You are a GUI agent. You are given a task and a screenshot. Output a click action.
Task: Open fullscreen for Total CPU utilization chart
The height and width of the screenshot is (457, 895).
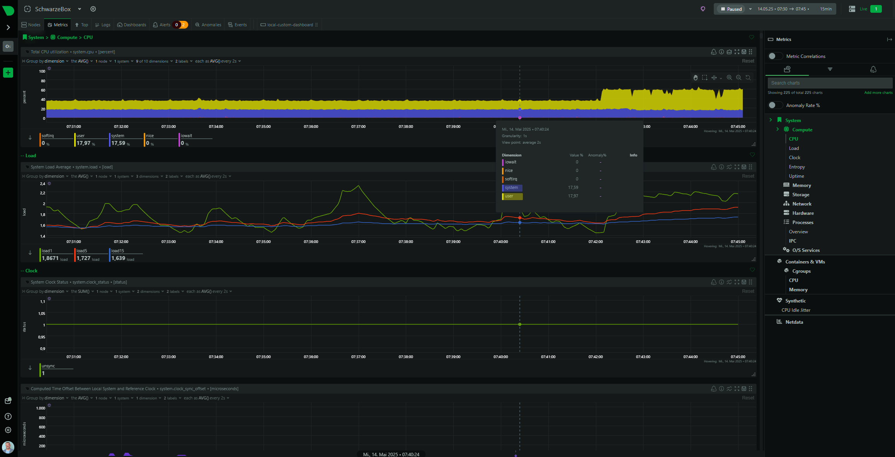[x=737, y=52]
